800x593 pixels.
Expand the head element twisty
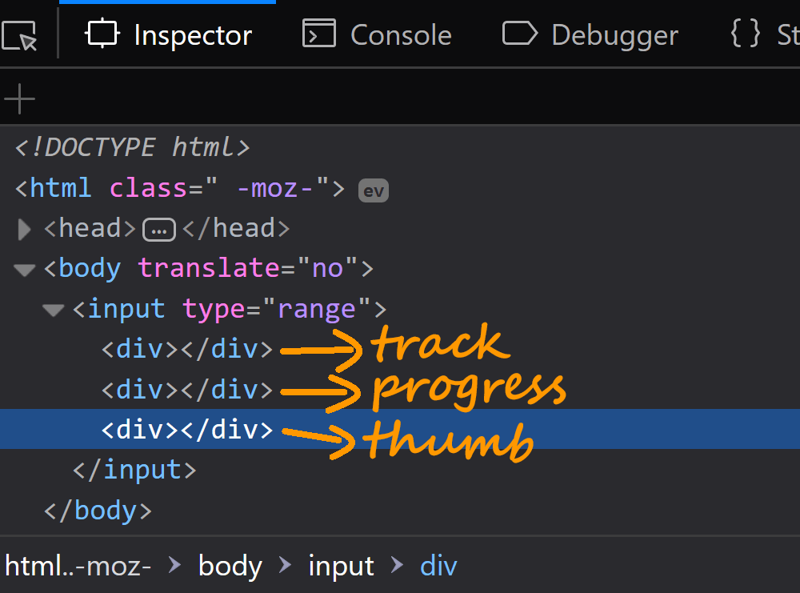click(25, 230)
